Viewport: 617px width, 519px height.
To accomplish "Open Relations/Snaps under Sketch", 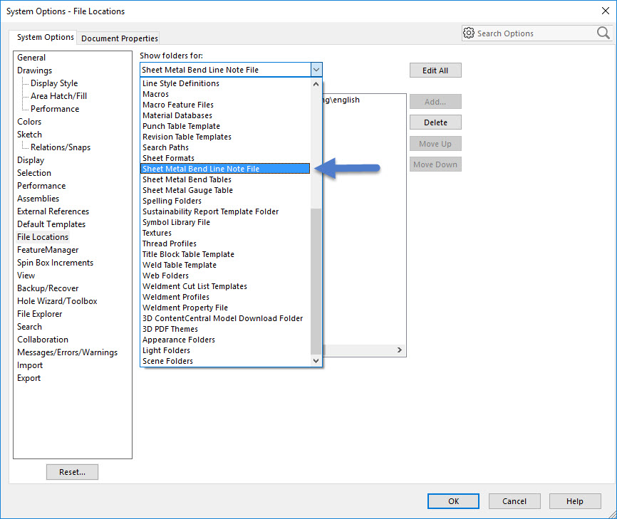I will tap(61, 147).
